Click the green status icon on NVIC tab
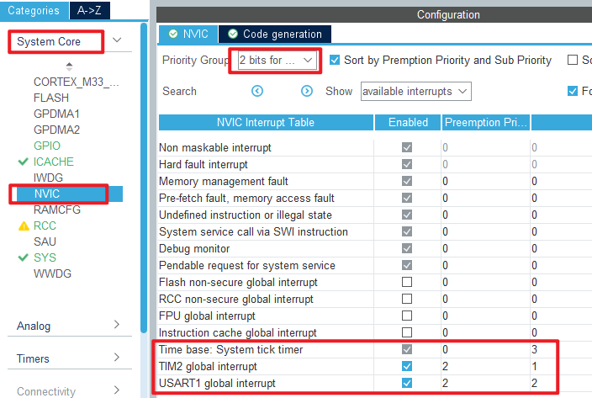 coord(173,34)
